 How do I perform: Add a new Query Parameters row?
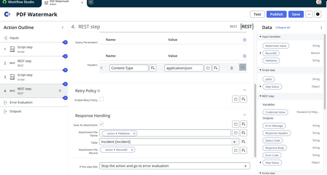(x=245, y=40)
